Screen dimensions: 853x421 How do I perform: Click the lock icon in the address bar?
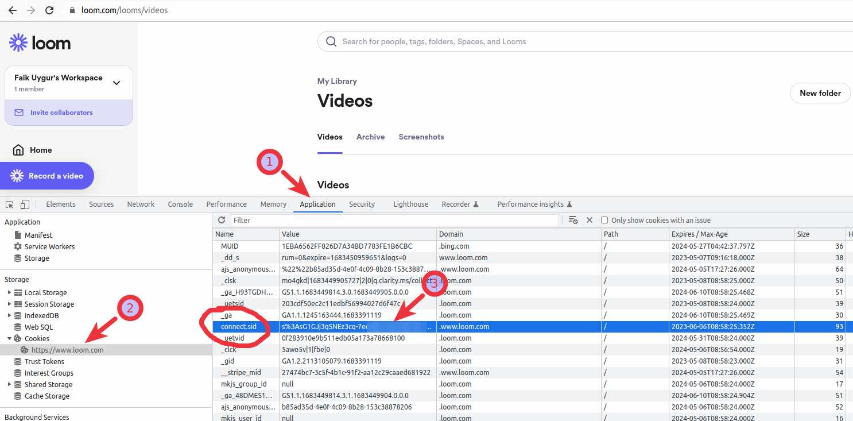[x=72, y=10]
